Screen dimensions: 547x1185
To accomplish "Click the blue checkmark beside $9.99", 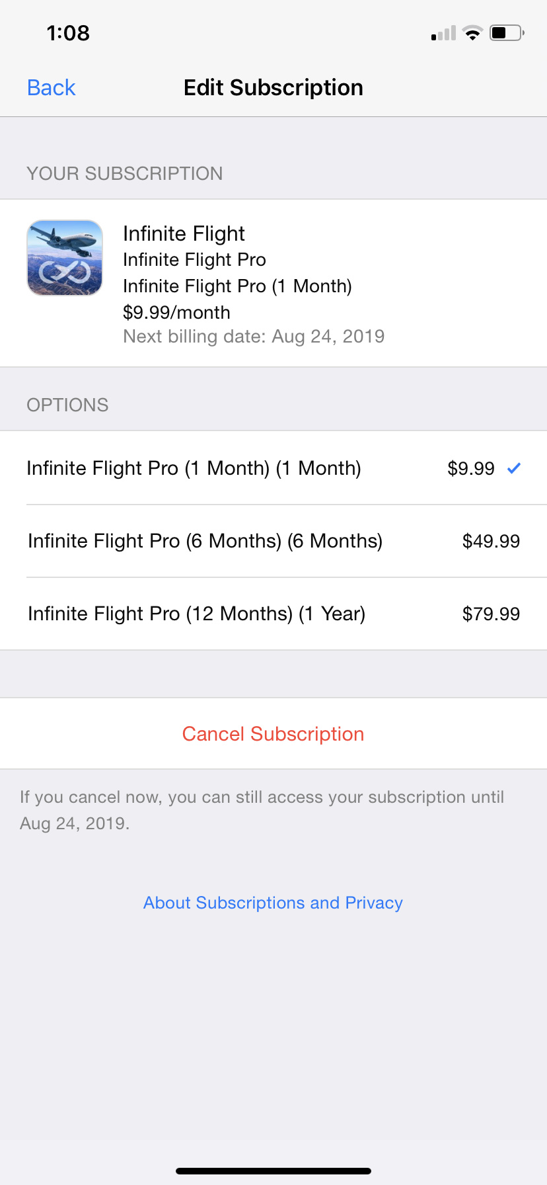I will click(514, 469).
